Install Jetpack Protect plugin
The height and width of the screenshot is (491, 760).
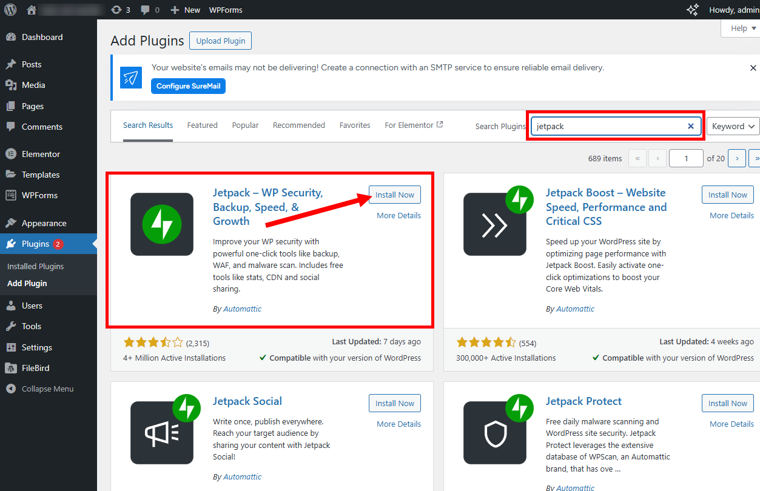click(x=728, y=403)
